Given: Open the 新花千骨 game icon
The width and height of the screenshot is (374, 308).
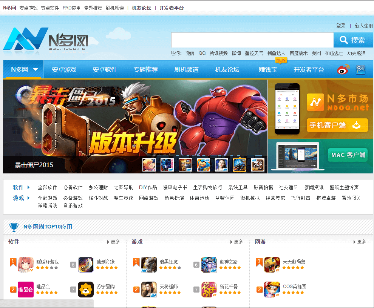Looking at the screenshot, I should 209,290.
